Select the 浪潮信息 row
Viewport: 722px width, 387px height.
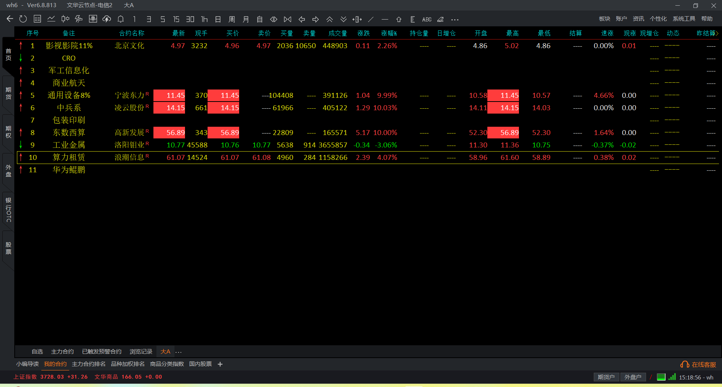tap(368, 158)
